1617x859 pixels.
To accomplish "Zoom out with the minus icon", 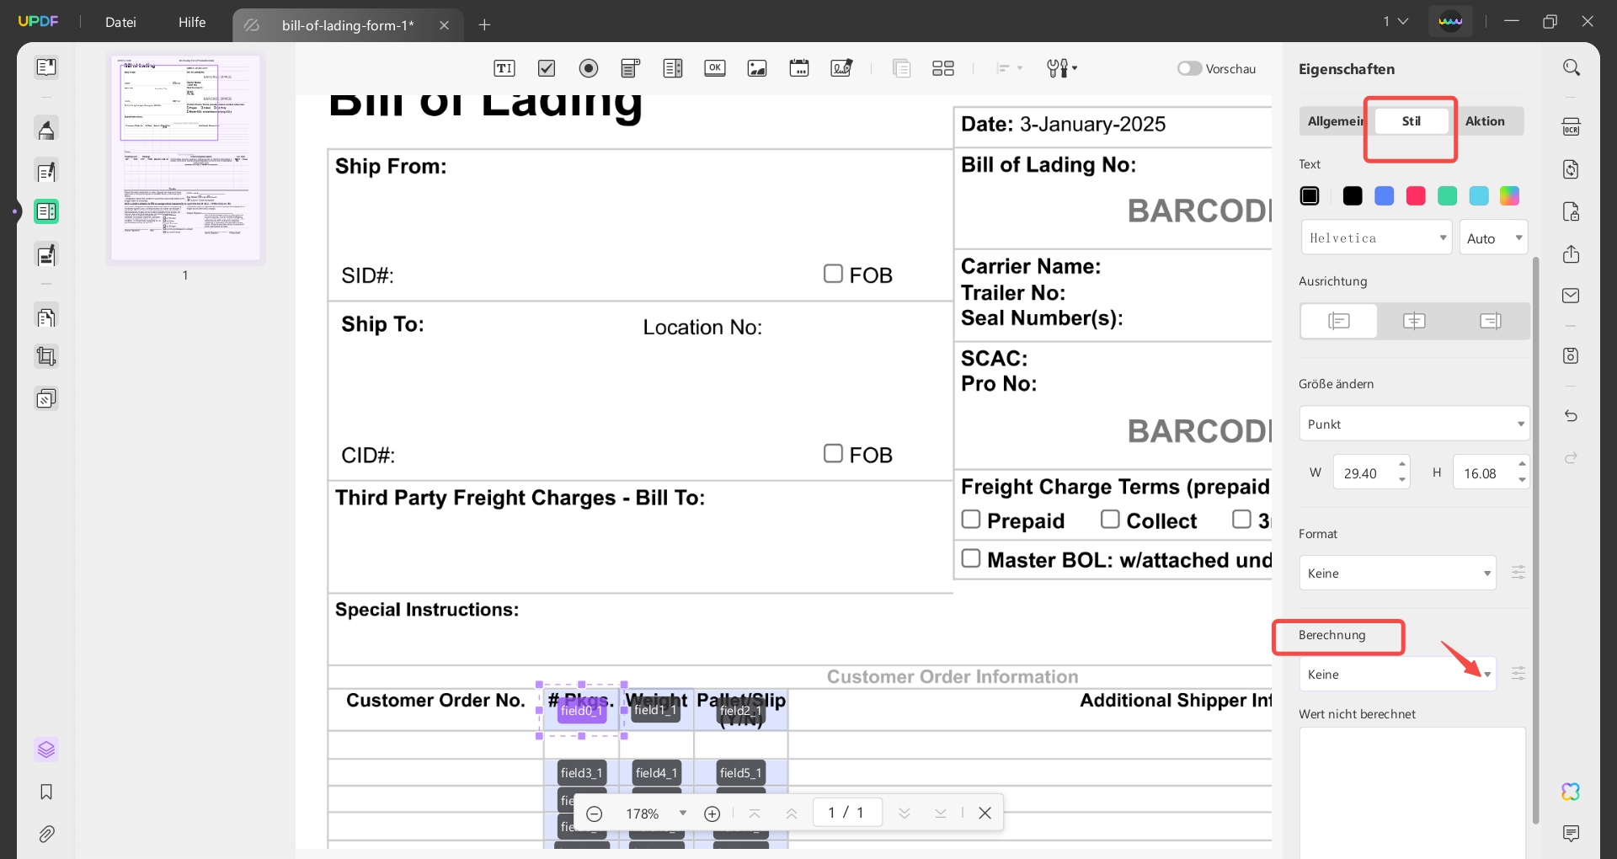I will pyautogui.click(x=595, y=814).
